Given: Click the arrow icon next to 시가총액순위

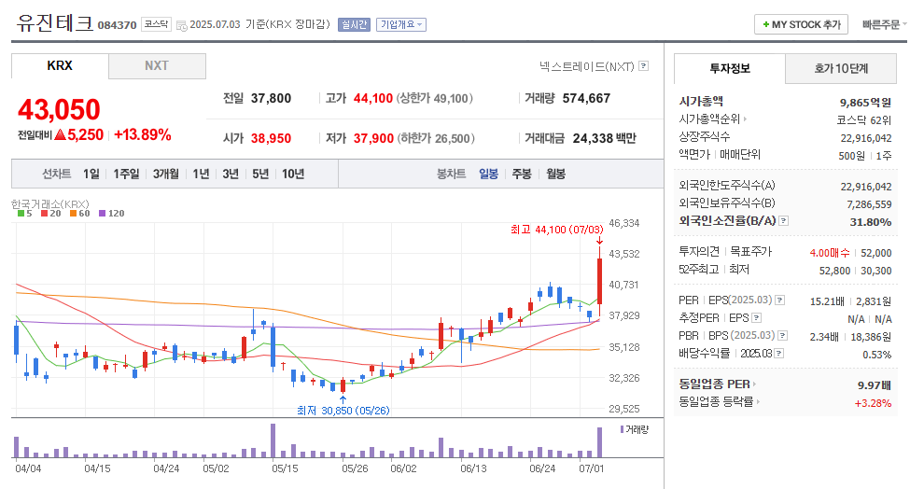Looking at the screenshot, I should (745, 119).
